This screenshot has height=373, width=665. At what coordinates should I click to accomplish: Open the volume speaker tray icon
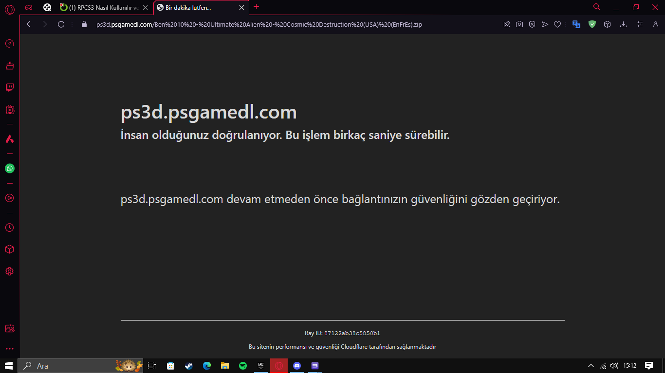point(614,366)
